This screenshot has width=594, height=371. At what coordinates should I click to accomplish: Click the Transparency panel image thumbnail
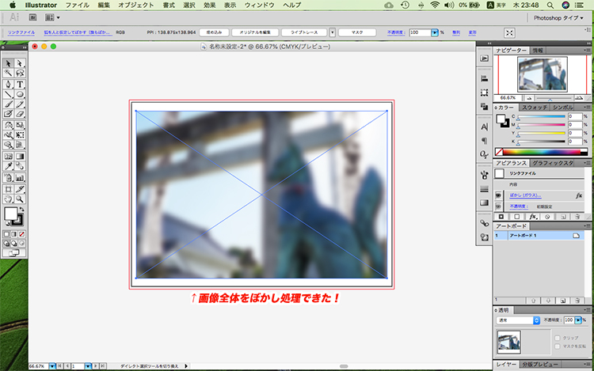coord(508,342)
